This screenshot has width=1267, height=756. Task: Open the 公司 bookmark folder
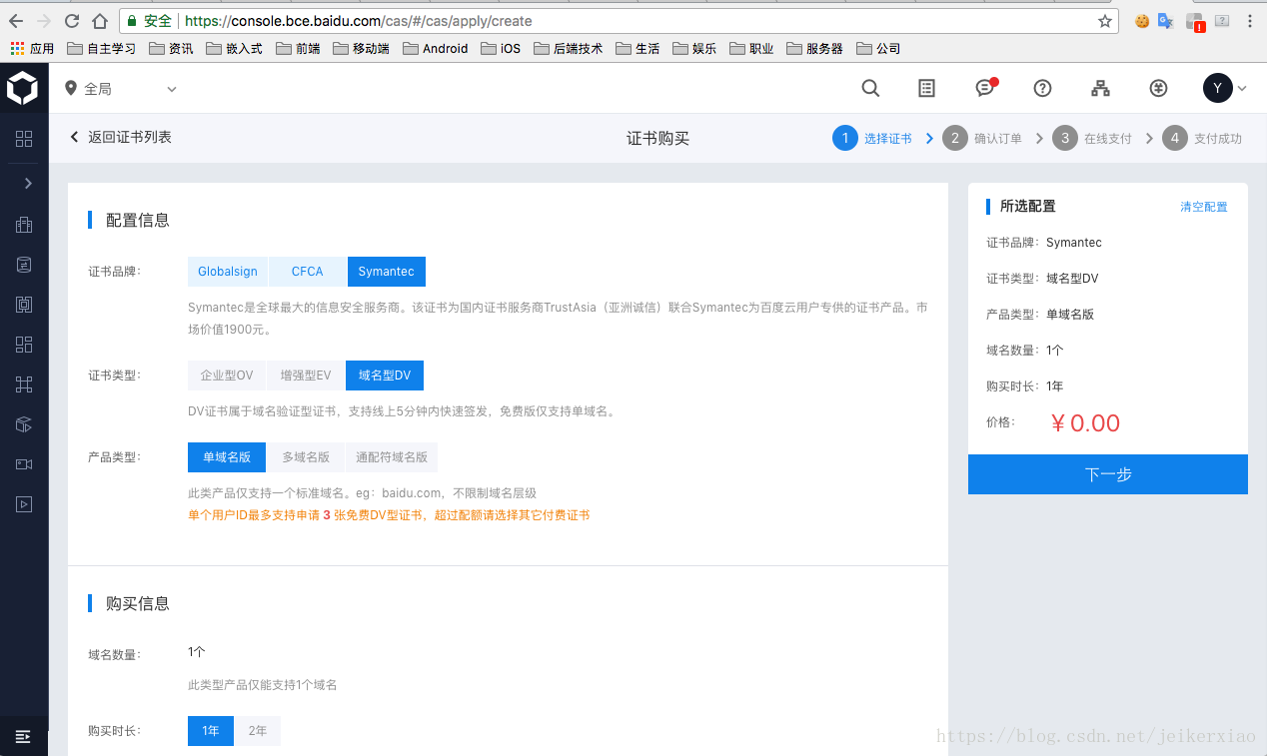pyautogui.click(x=877, y=48)
